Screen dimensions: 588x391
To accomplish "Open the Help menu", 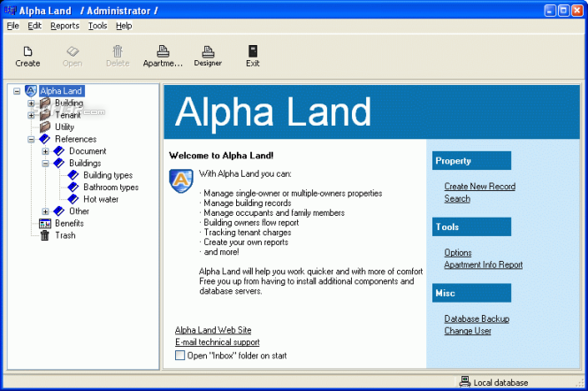I will [x=124, y=26].
